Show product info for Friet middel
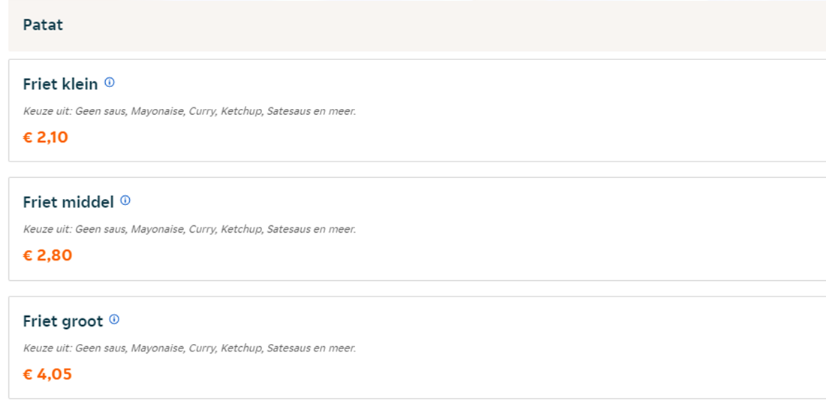 125,200
